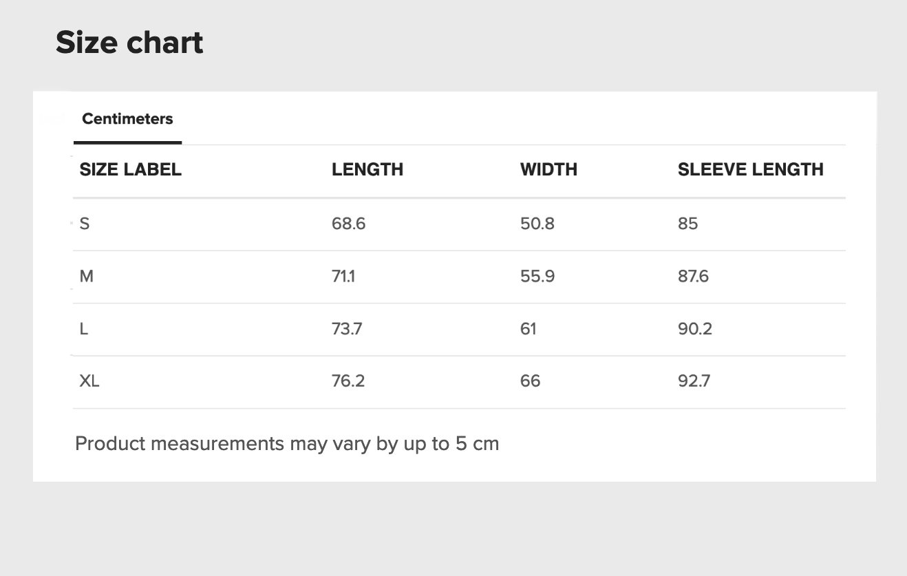
Task: Select the L size row label
Action: coord(84,329)
